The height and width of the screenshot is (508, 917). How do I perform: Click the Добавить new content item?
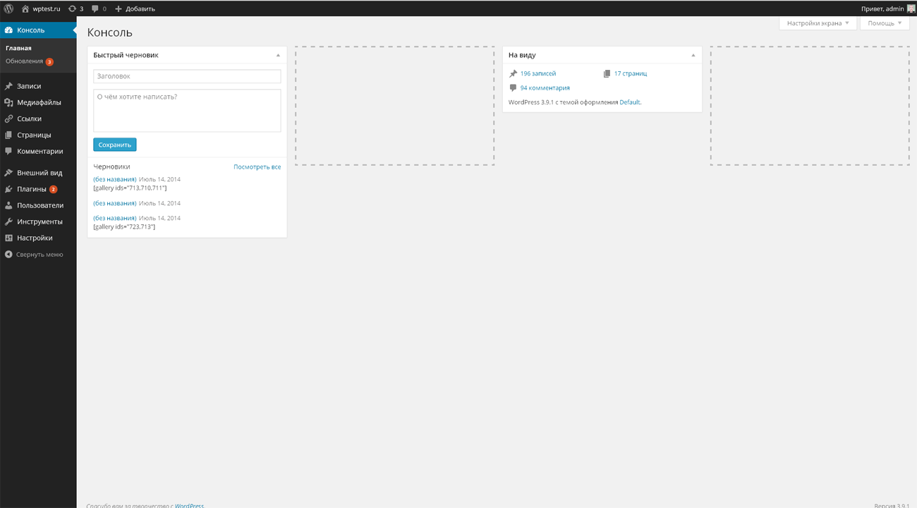coord(140,8)
